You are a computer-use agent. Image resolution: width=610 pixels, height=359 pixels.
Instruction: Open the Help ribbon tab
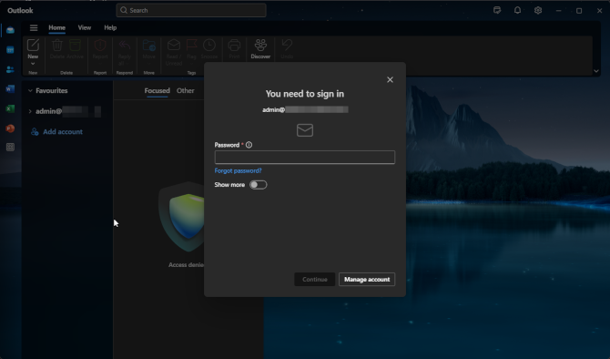pyautogui.click(x=110, y=27)
